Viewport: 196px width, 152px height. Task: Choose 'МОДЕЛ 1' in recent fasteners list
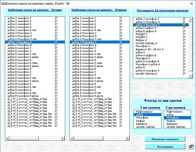pos(161,37)
